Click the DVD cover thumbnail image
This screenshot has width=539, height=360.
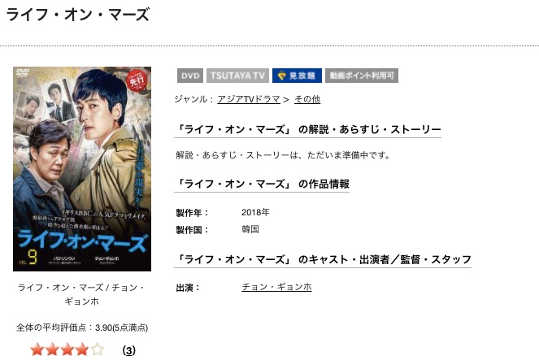point(82,169)
